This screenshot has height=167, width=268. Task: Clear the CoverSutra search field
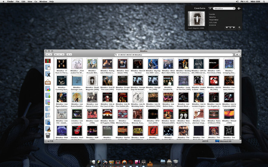pyautogui.click(x=234, y=8)
